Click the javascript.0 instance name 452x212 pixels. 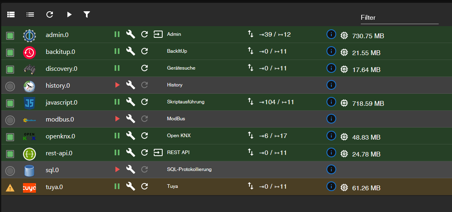61,103
